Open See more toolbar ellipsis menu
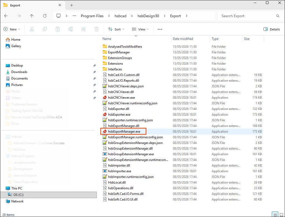 pos(160,29)
